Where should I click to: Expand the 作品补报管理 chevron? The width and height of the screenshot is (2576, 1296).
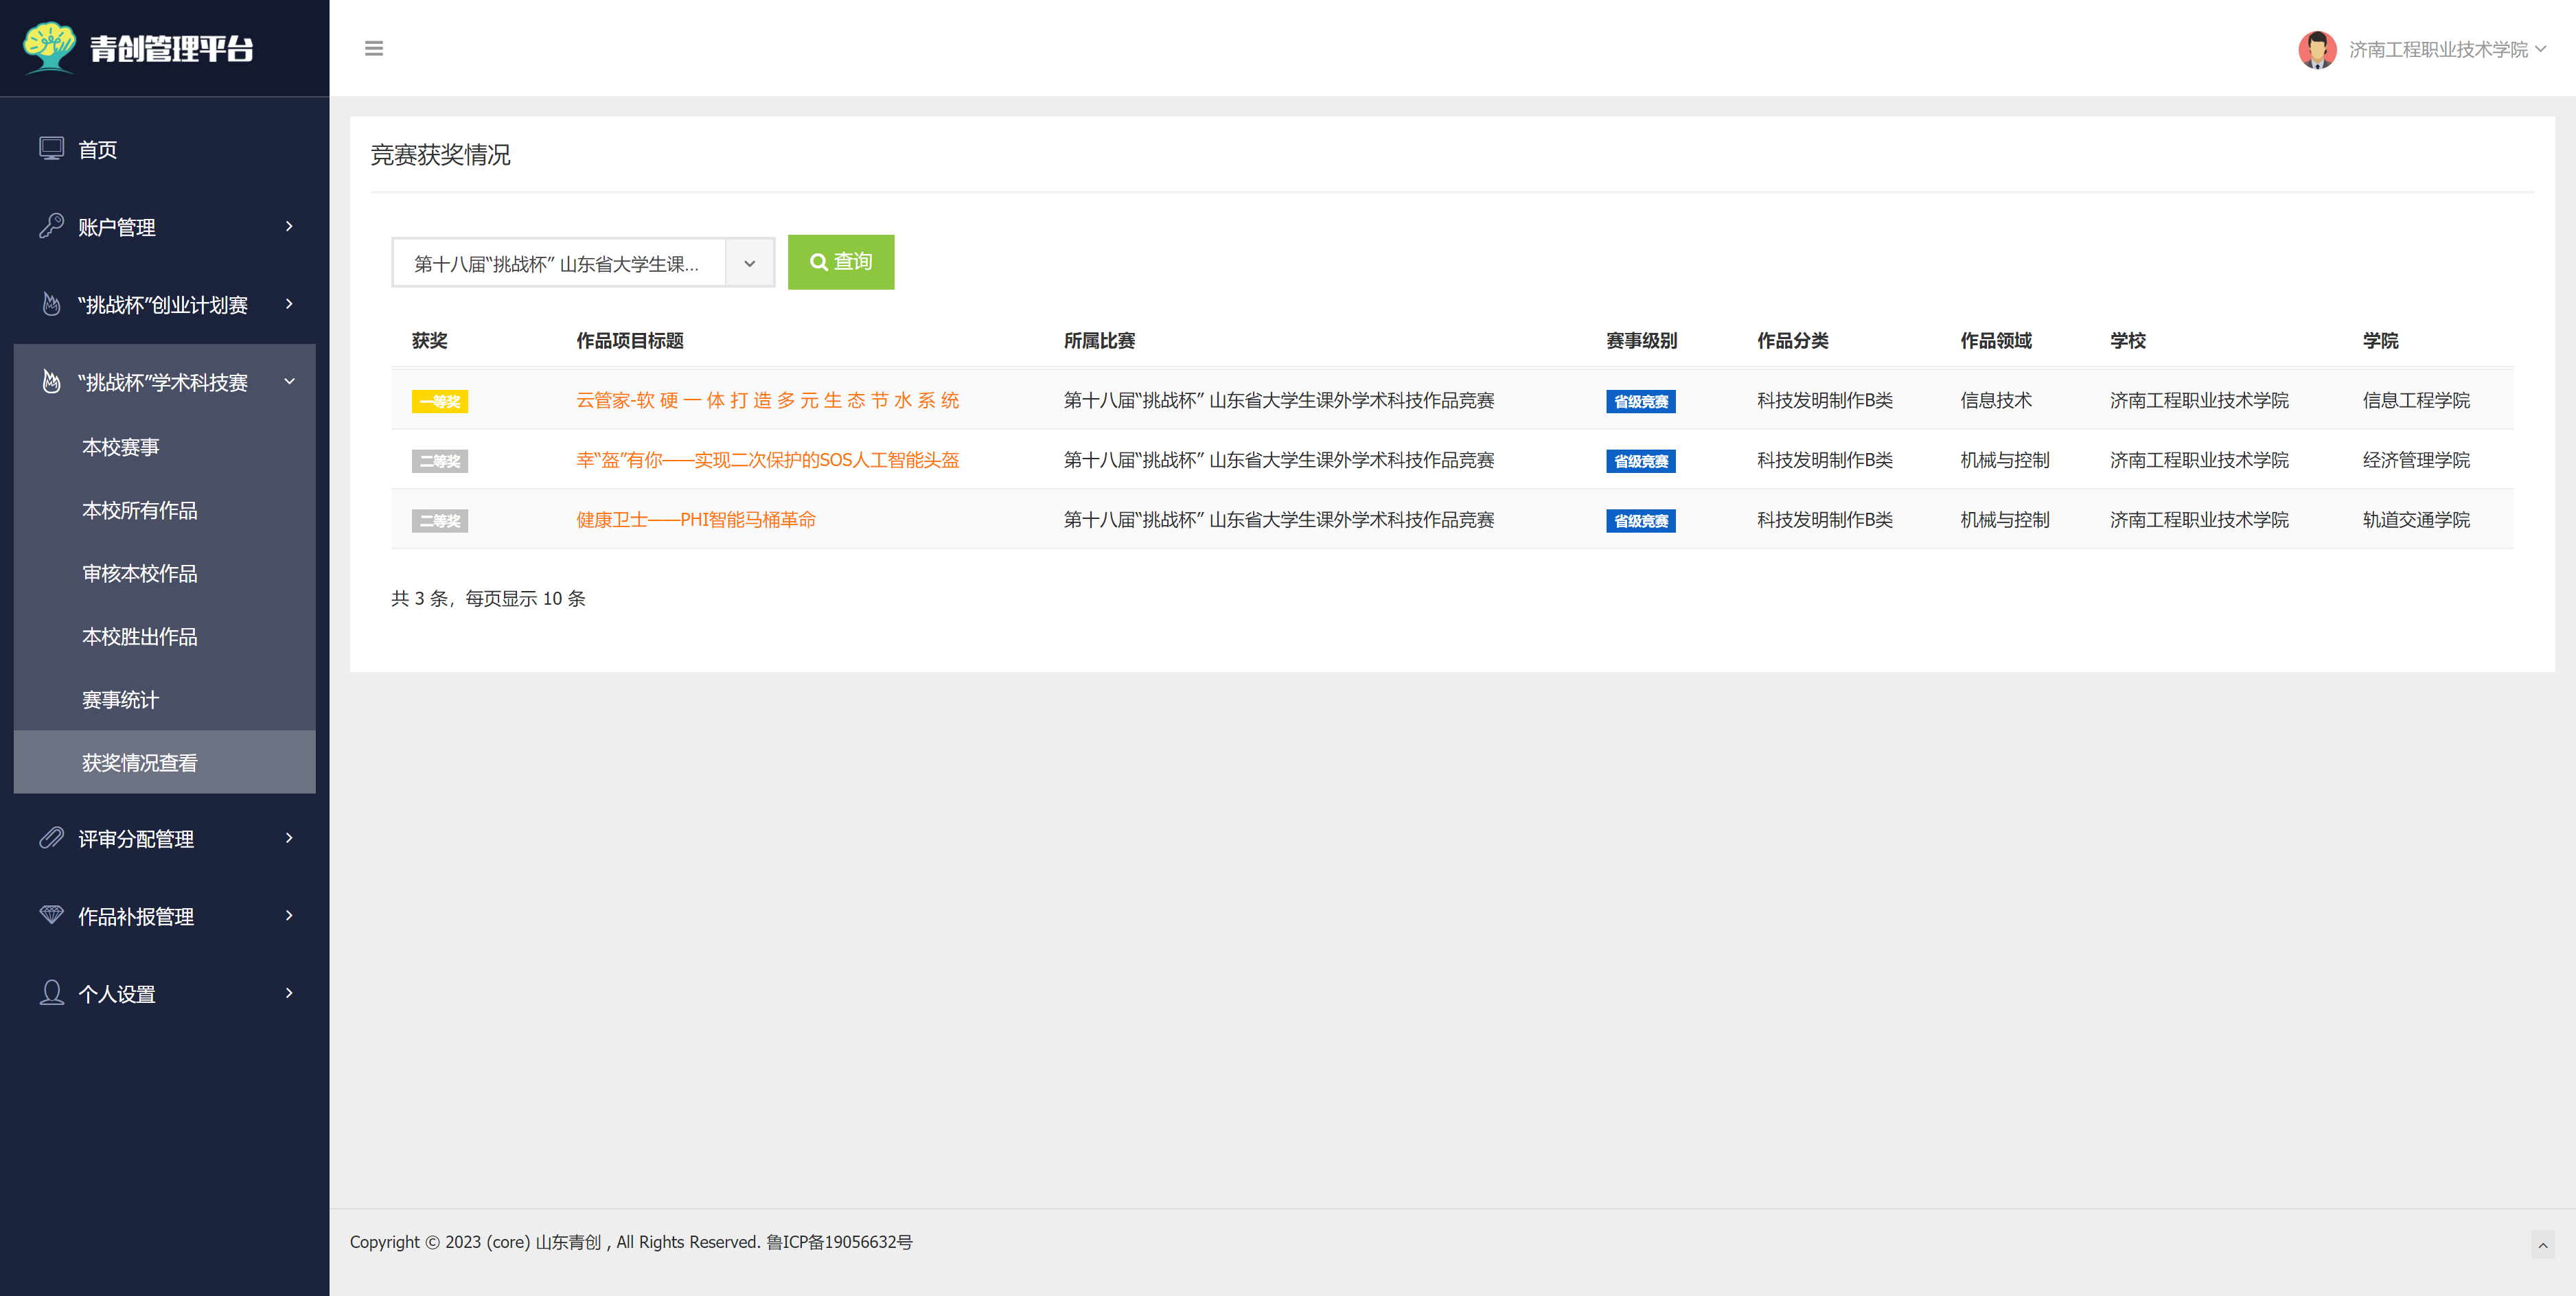(290, 915)
